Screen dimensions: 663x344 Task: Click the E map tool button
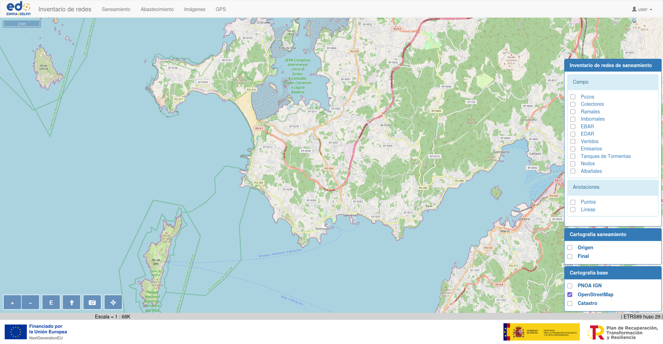pyautogui.click(x=51, y=303)
